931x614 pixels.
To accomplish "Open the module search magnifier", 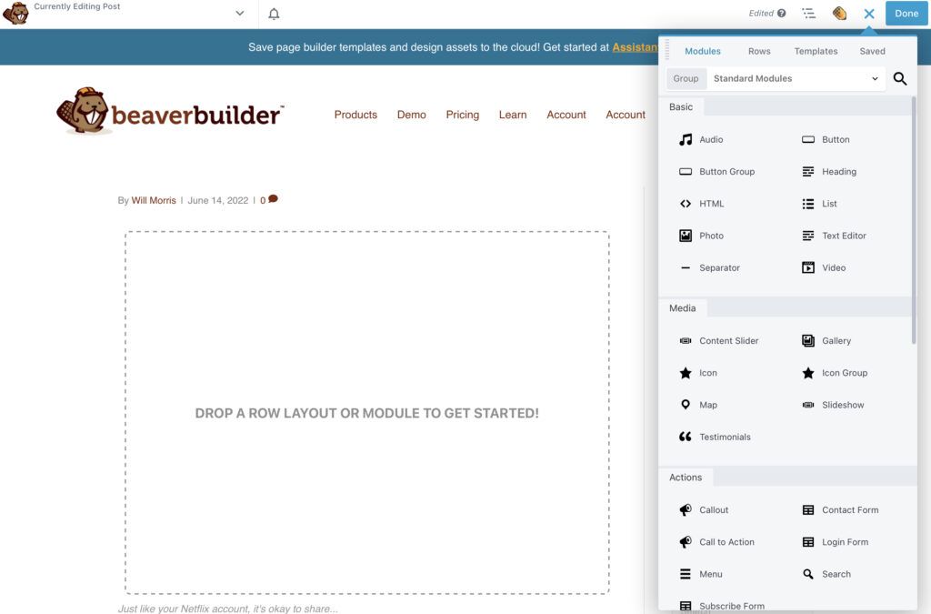I will (x=899, y=78).
